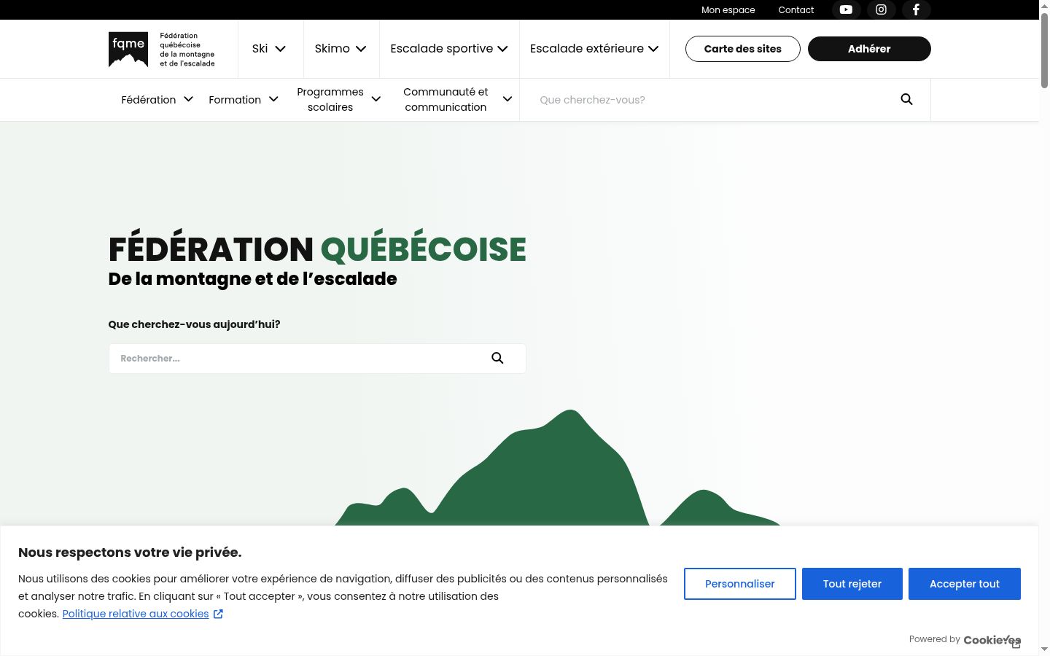
Task: Open the Communauté et communication menu item
Action: pos(446,99)
